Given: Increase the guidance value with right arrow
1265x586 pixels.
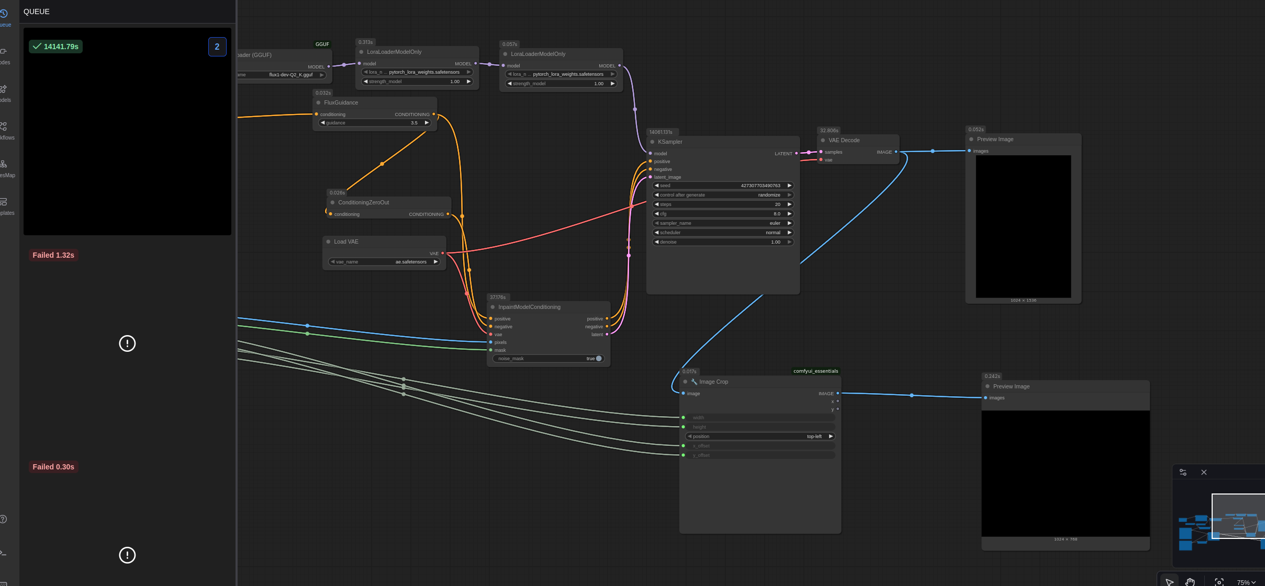Looking at the screenshot, I should point(427,123).
